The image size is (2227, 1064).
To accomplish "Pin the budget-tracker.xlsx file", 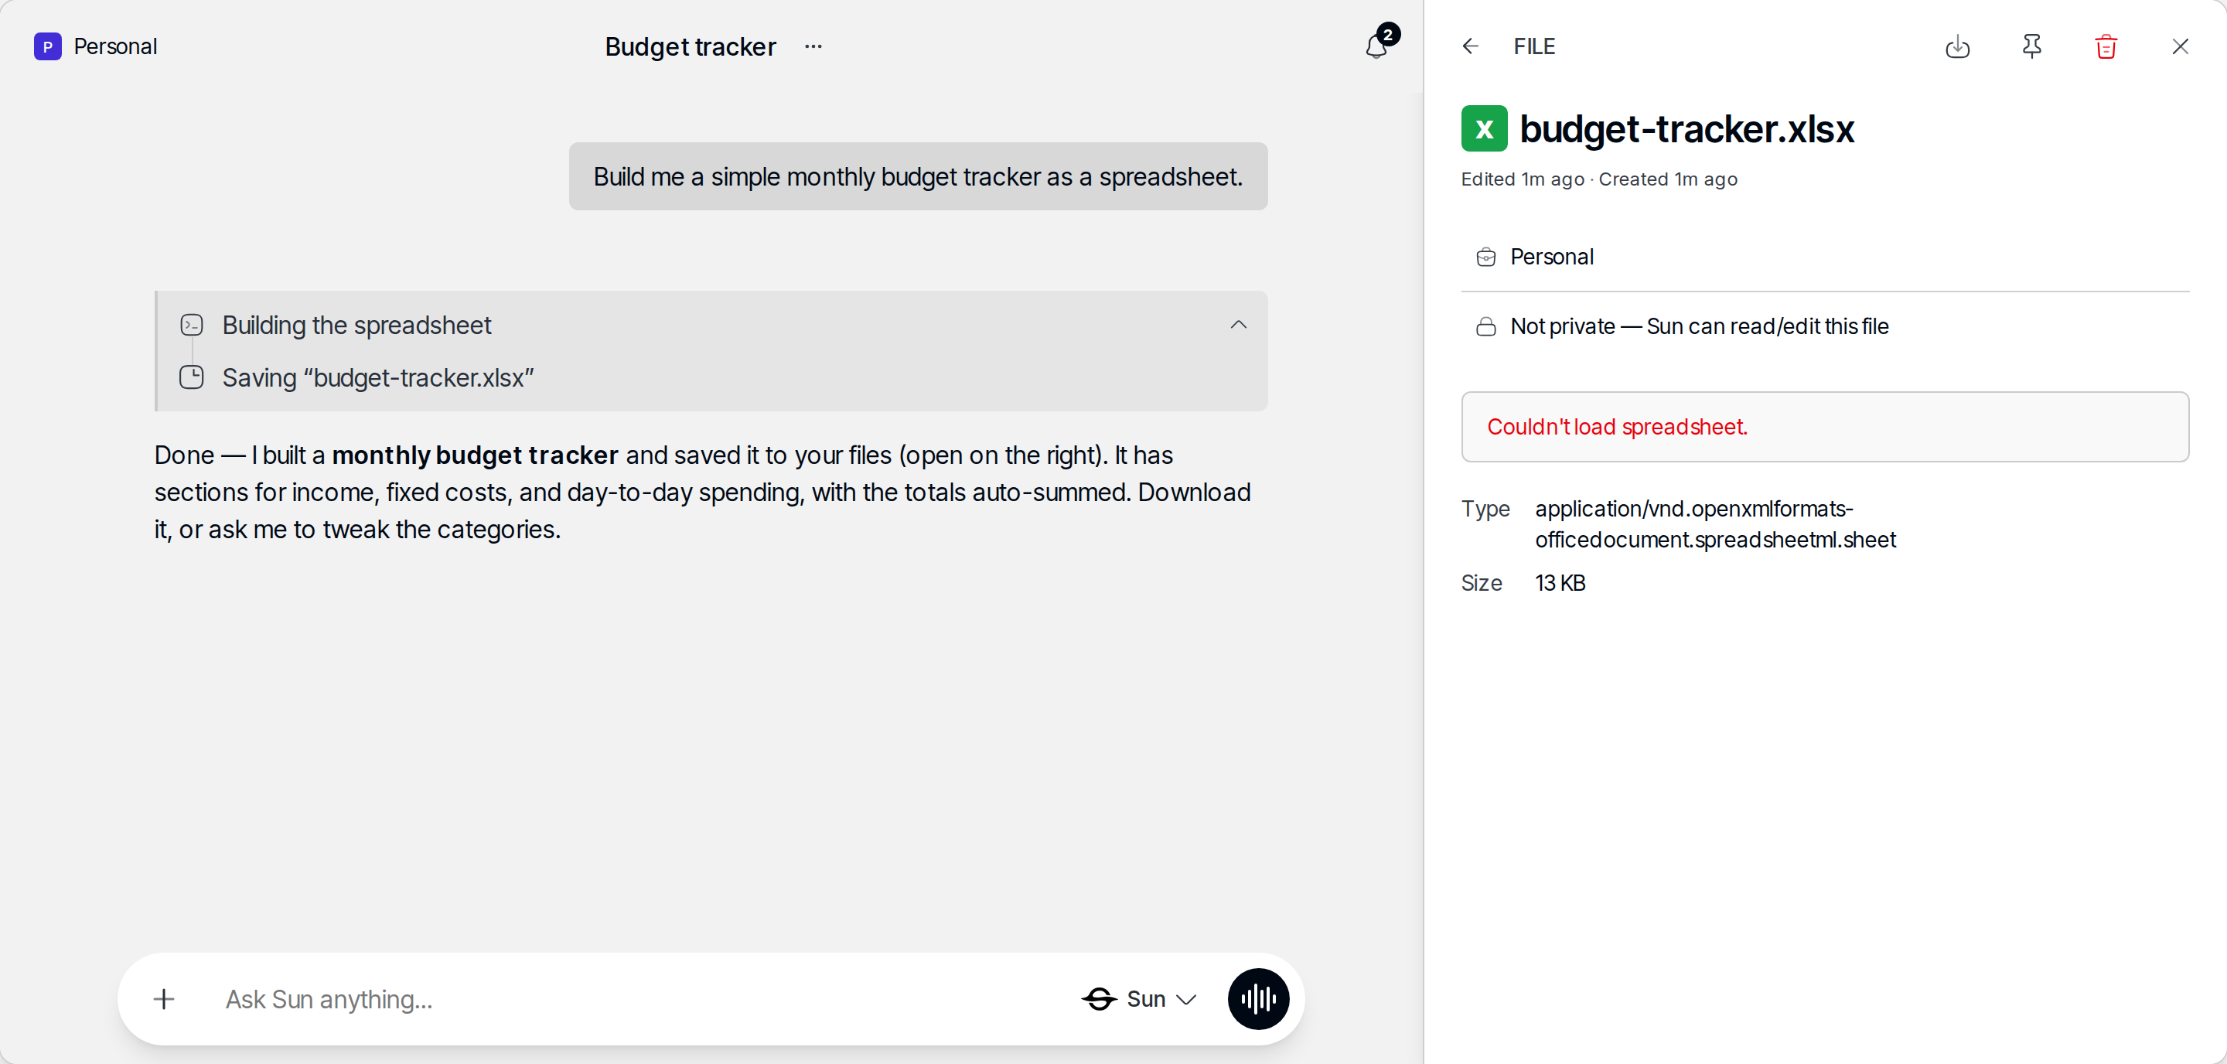I will click(x=2031, y=46).
